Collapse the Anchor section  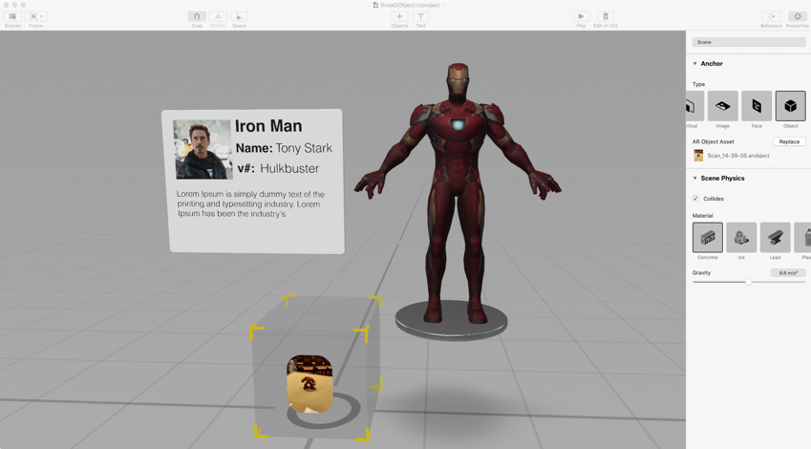pyautogui.click(x=695, y=64)
